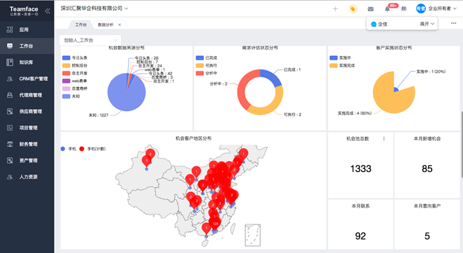This screenshot has width=463, height=253.
Task: Open the 供应商管理 sidebar icon
Action: tap(10, 112)
